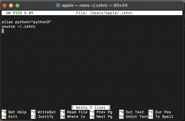Click the UW PICO 5.09 version label
185x121 pixels.
pyautogui.click(x=20, y=13)
